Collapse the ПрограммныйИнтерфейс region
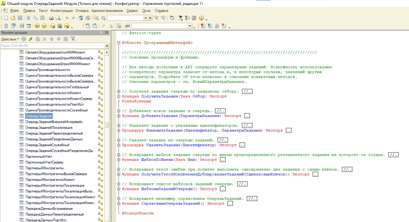Image resolution: width=409 pixels, height=222 pixels. pos(119,42)
